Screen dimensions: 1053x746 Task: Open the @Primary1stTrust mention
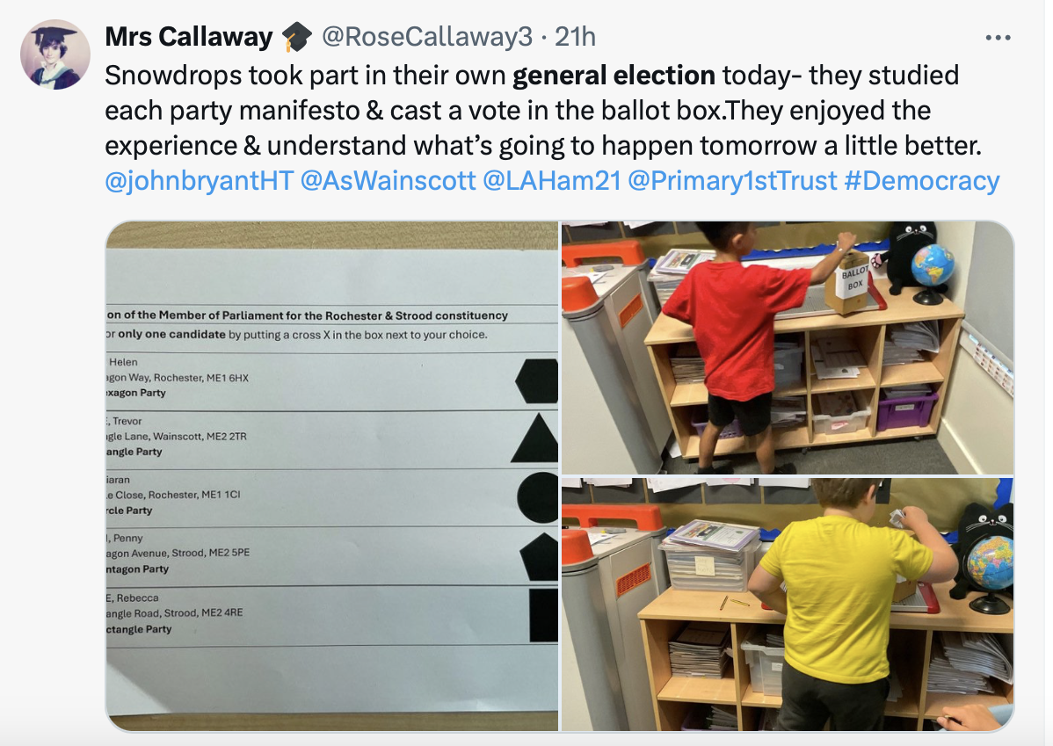coord(733,181)
